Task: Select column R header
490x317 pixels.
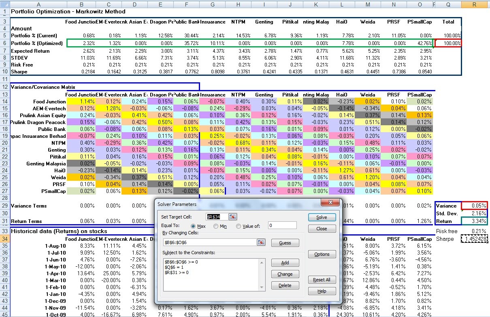Action: point(475,5)
